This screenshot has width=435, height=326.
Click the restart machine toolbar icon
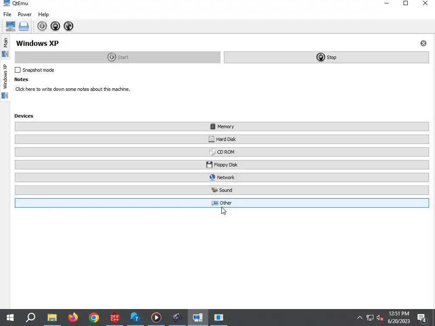click(x=68, y=26)
